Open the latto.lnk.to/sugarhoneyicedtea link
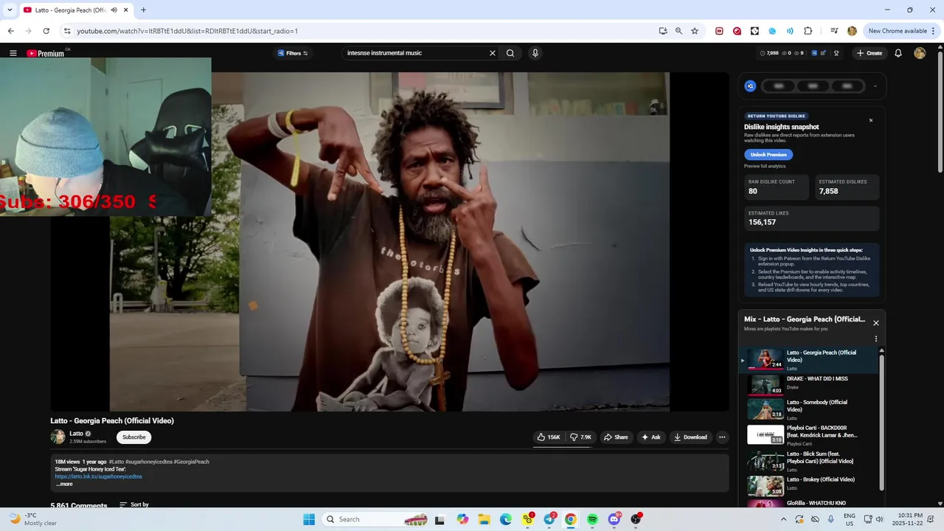 pos(98,476)
